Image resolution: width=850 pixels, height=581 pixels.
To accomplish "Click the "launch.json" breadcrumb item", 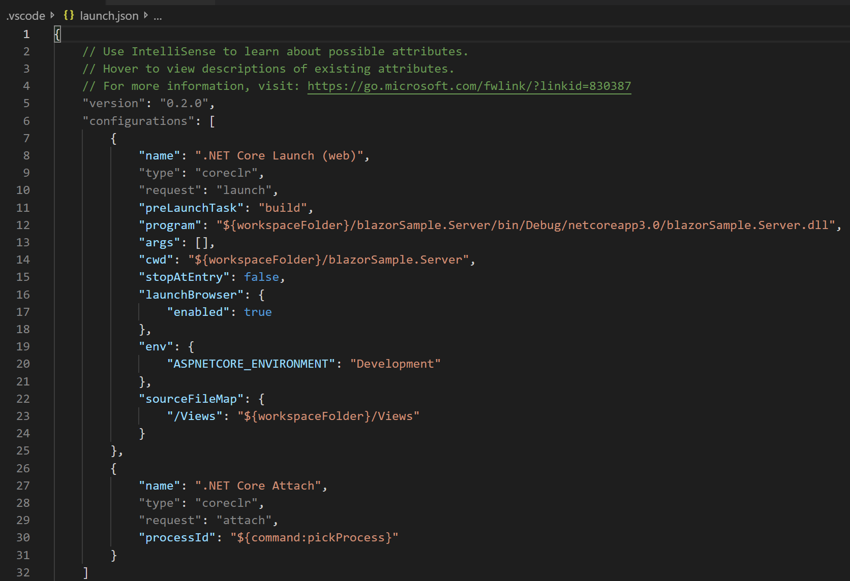I will pos(109,15).
